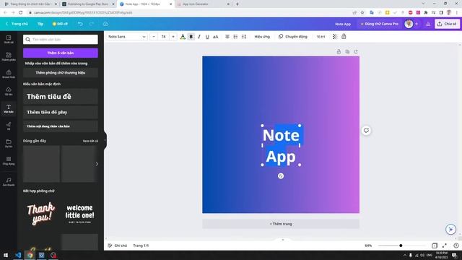
Task: Click Thêm phông chữ thương hiệu button
Action: tap(61, 72)
